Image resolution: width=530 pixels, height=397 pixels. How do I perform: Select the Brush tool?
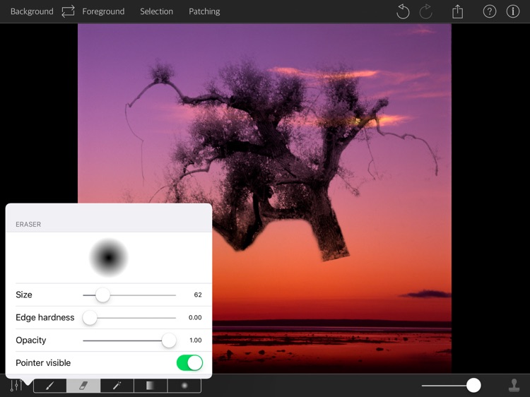coord(50,386)
